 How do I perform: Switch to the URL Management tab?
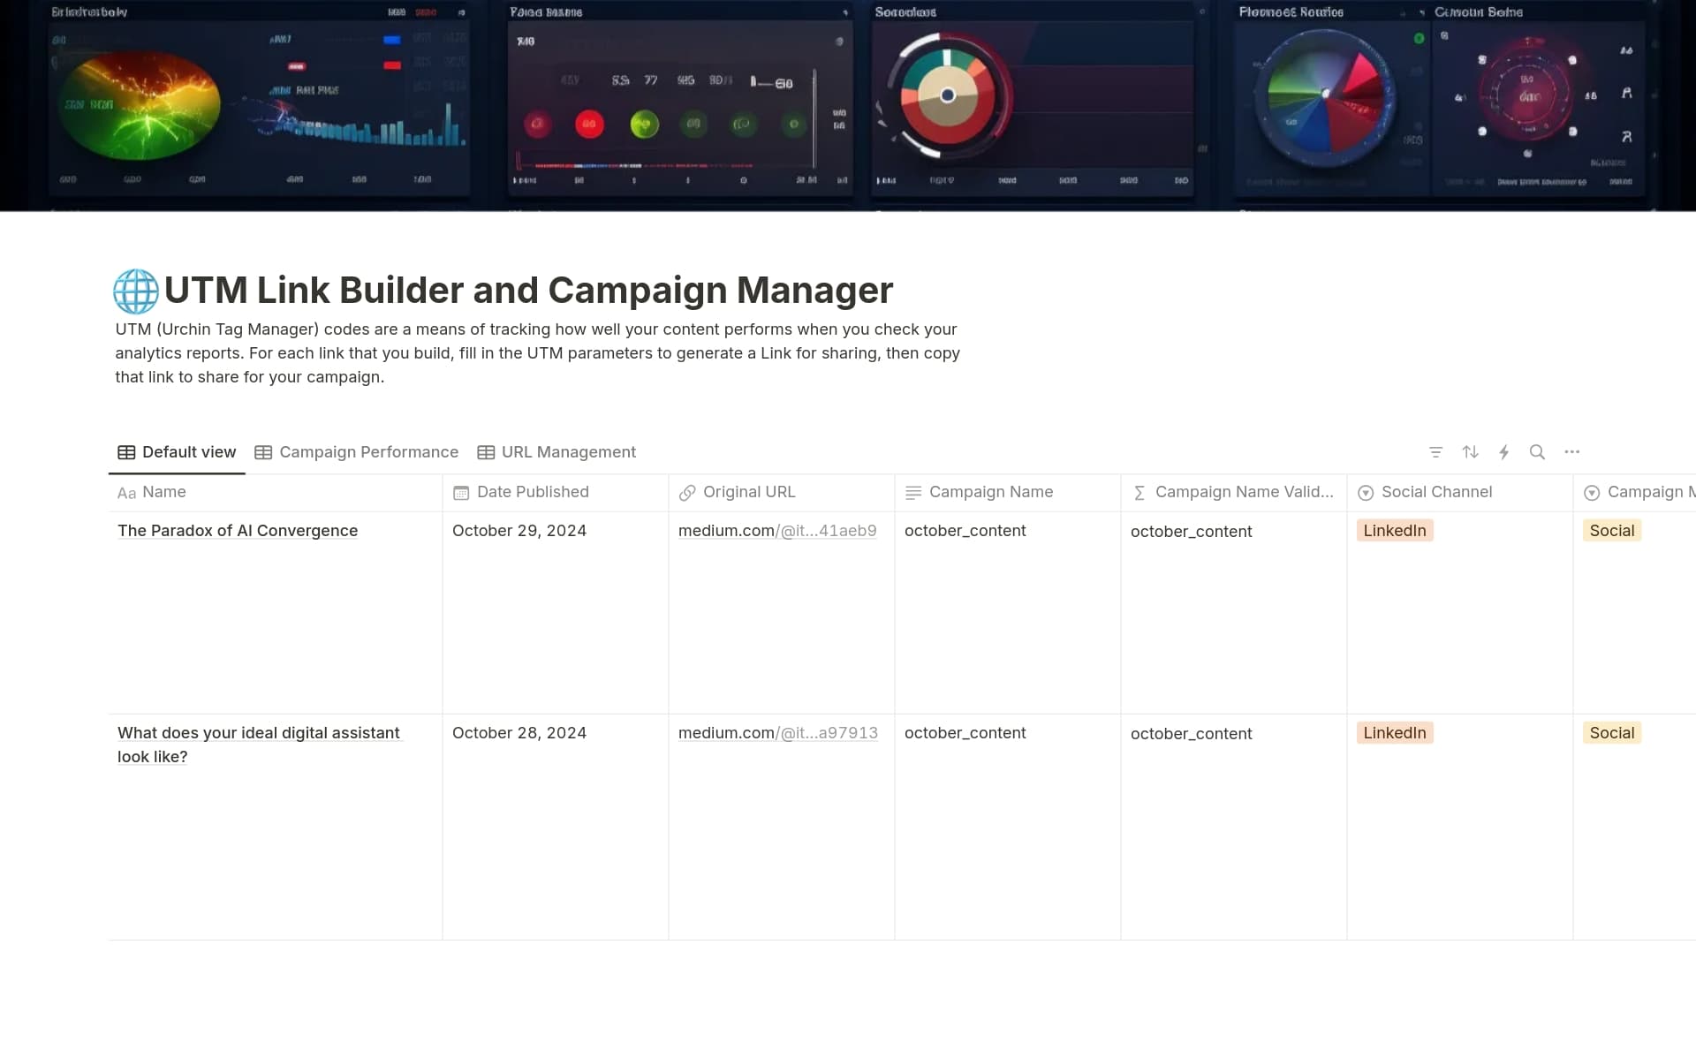coord(568,451)
